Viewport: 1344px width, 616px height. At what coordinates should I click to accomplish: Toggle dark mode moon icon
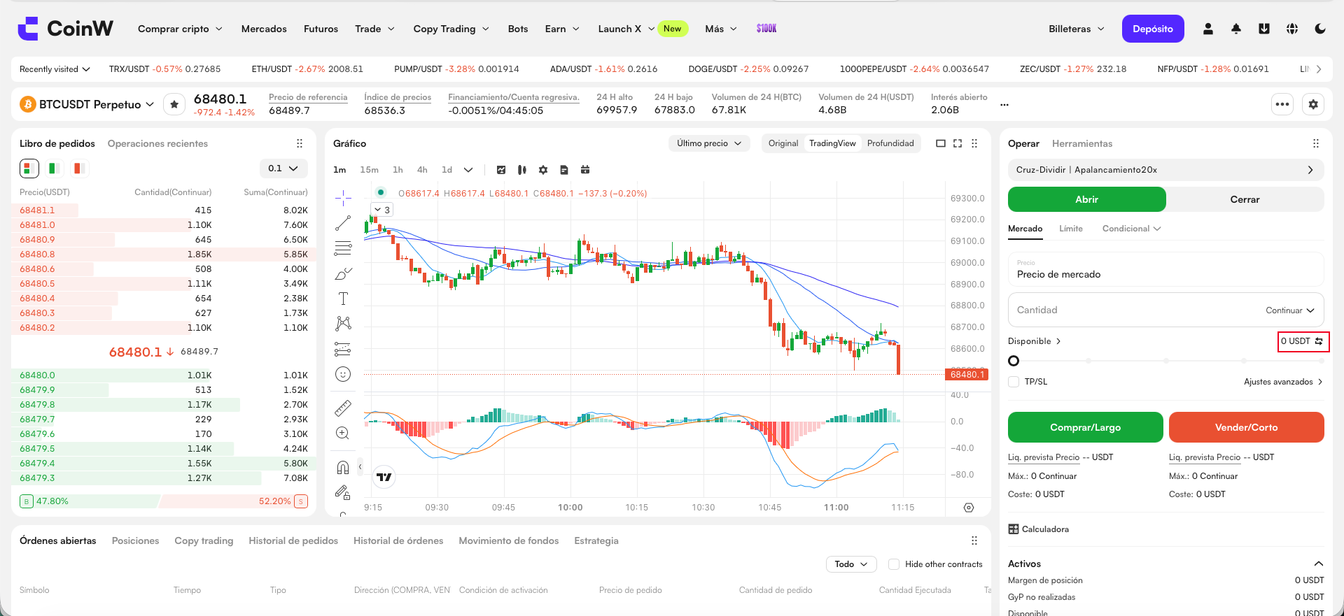click(1320, 29)
